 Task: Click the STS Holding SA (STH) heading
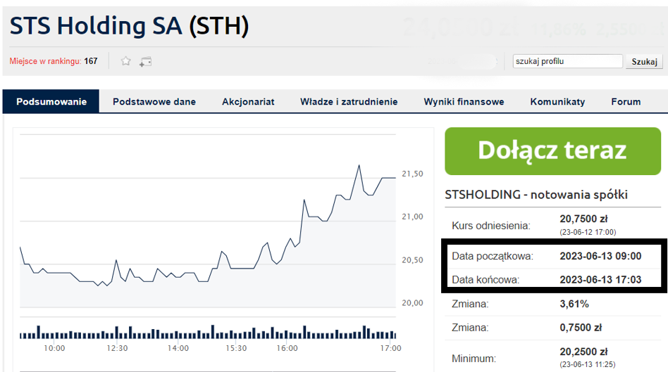click(x=130, y=26)
